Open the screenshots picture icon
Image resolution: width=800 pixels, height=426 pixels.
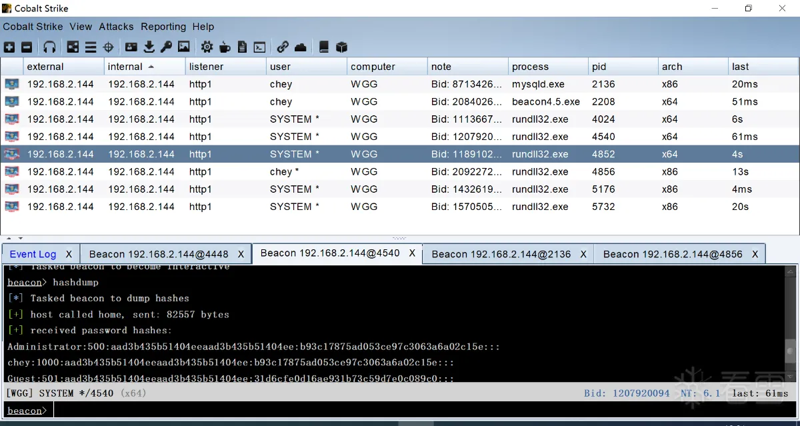coord(184,47)
